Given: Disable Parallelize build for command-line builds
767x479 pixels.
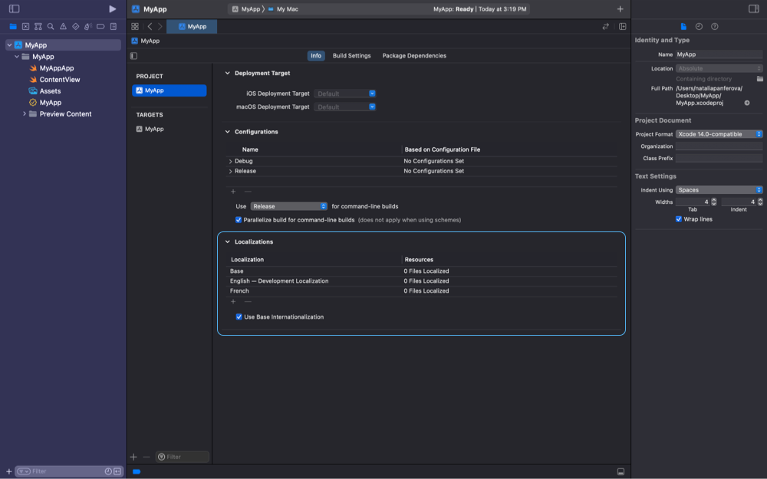Looking at the screenshot, I should pyautogui.click(x=239, y=220).
